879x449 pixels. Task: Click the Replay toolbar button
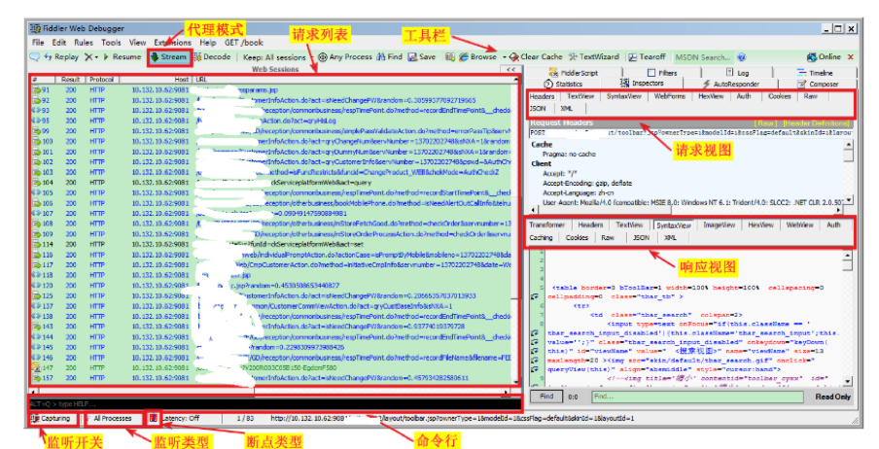coord(61,56)
